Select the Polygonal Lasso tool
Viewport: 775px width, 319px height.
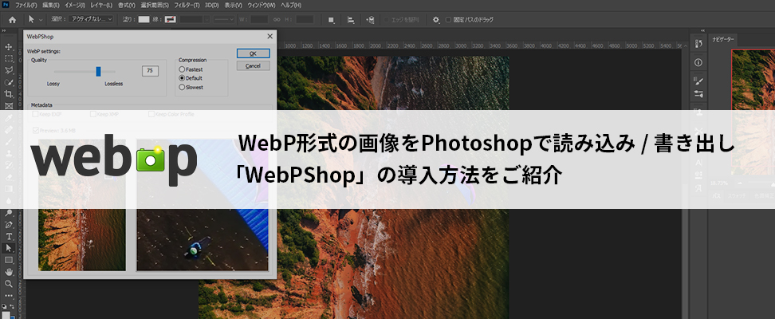[x=9, y=70]
